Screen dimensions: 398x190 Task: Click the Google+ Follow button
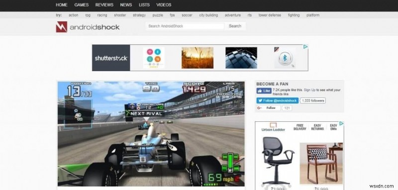[268, 108]
